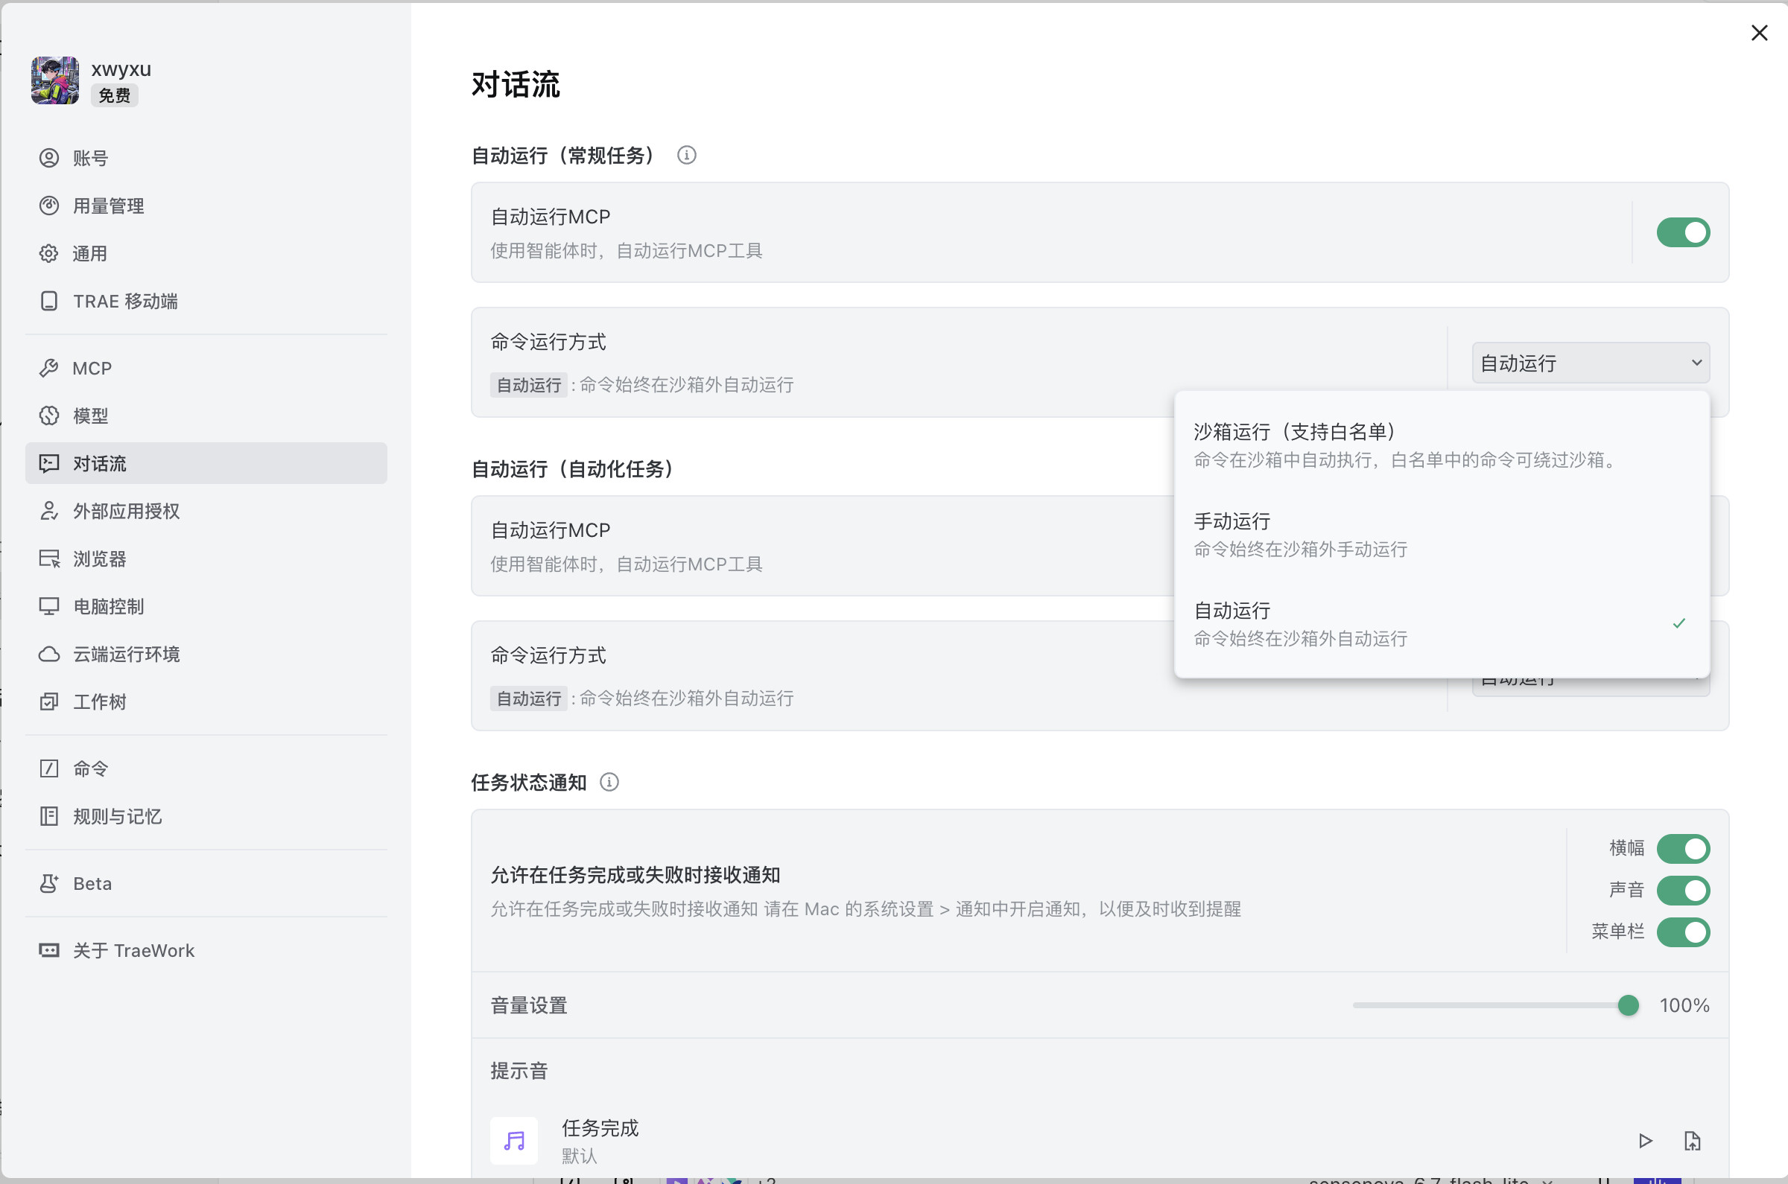This screenshot has height=1184, width=1788.
Task: Open 外部应用授权 settings
Action: [x=206, y=510]
